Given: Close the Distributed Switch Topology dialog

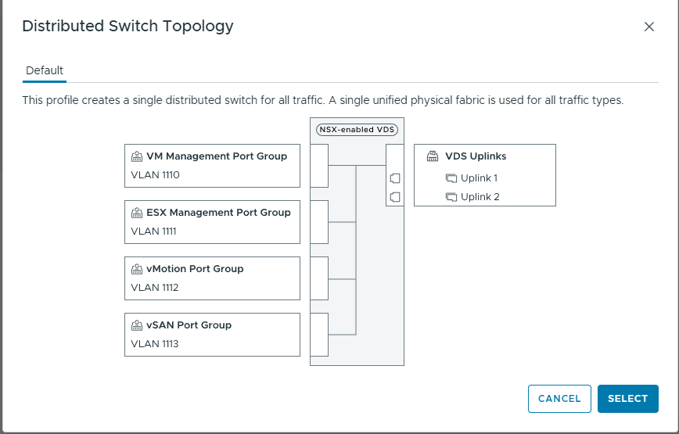Looking at the screenshot, I should tap(648, 27).
